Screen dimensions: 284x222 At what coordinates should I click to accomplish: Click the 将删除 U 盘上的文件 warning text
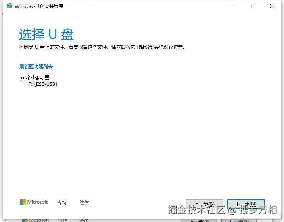[x=102, y=47]
